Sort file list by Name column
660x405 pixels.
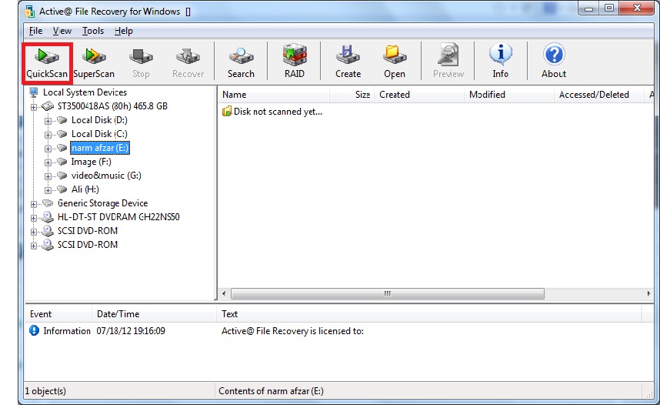(274, 95)
